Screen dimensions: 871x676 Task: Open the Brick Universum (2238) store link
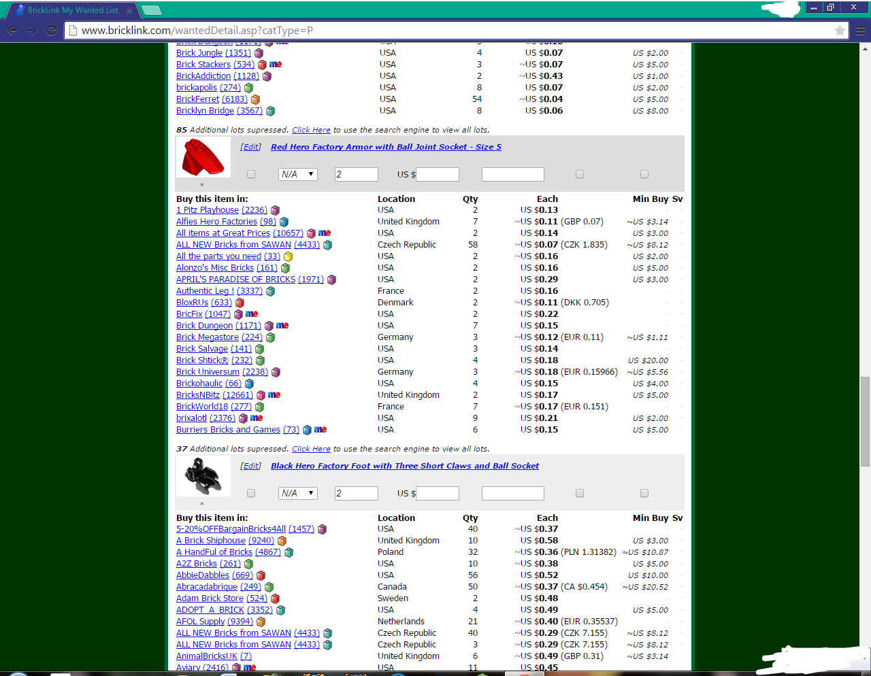coord(222,373)
